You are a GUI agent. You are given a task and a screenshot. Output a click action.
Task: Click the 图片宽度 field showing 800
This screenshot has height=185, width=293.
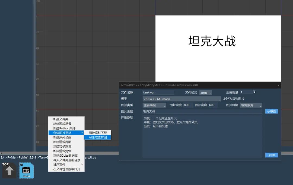coord(188,105)
